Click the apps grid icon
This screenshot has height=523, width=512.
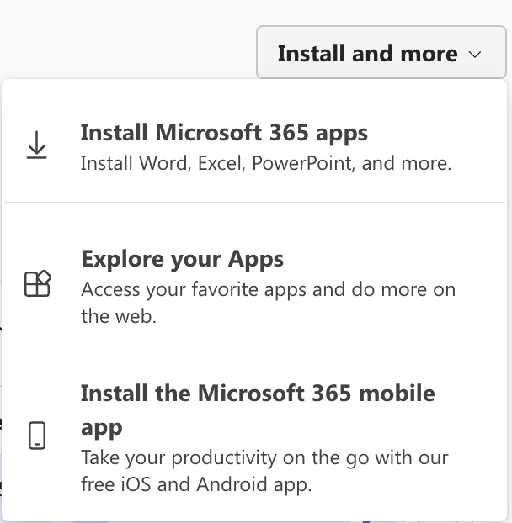coord(37,283)
